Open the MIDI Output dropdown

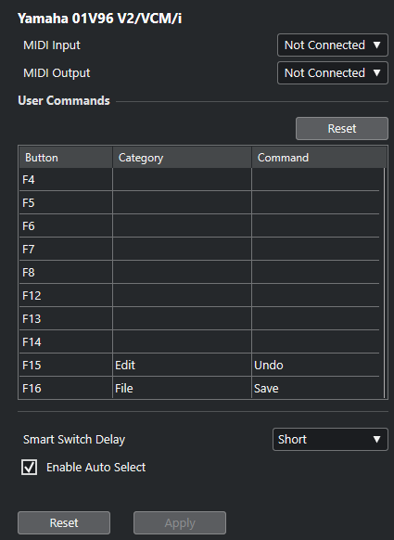pyautogui.click(x=333, y=73)
